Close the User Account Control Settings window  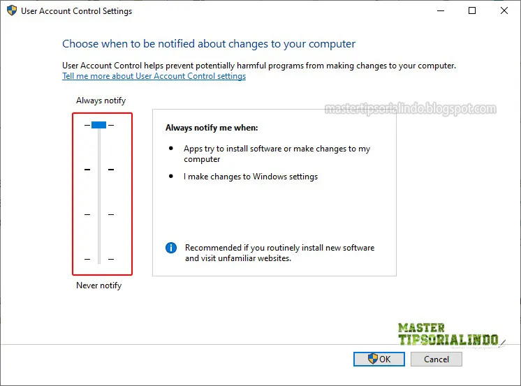click(x=504, y=10)
